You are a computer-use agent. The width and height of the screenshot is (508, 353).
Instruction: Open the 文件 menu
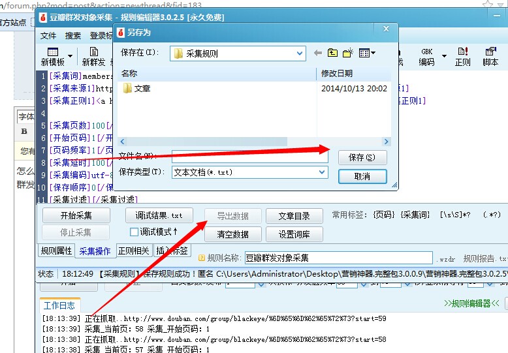(x=49, y=35)
